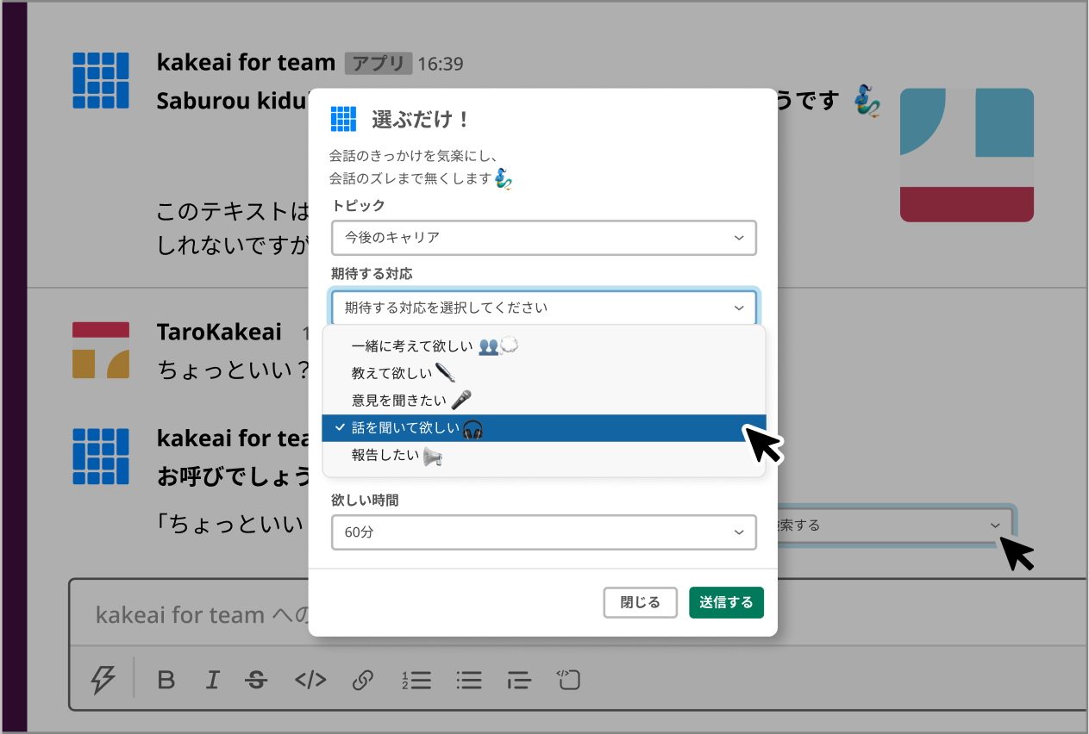This screenshot has height=734, width=1089.
Task: Click the 選ぶだけ！ dialog title
Action: coord(420,120)
